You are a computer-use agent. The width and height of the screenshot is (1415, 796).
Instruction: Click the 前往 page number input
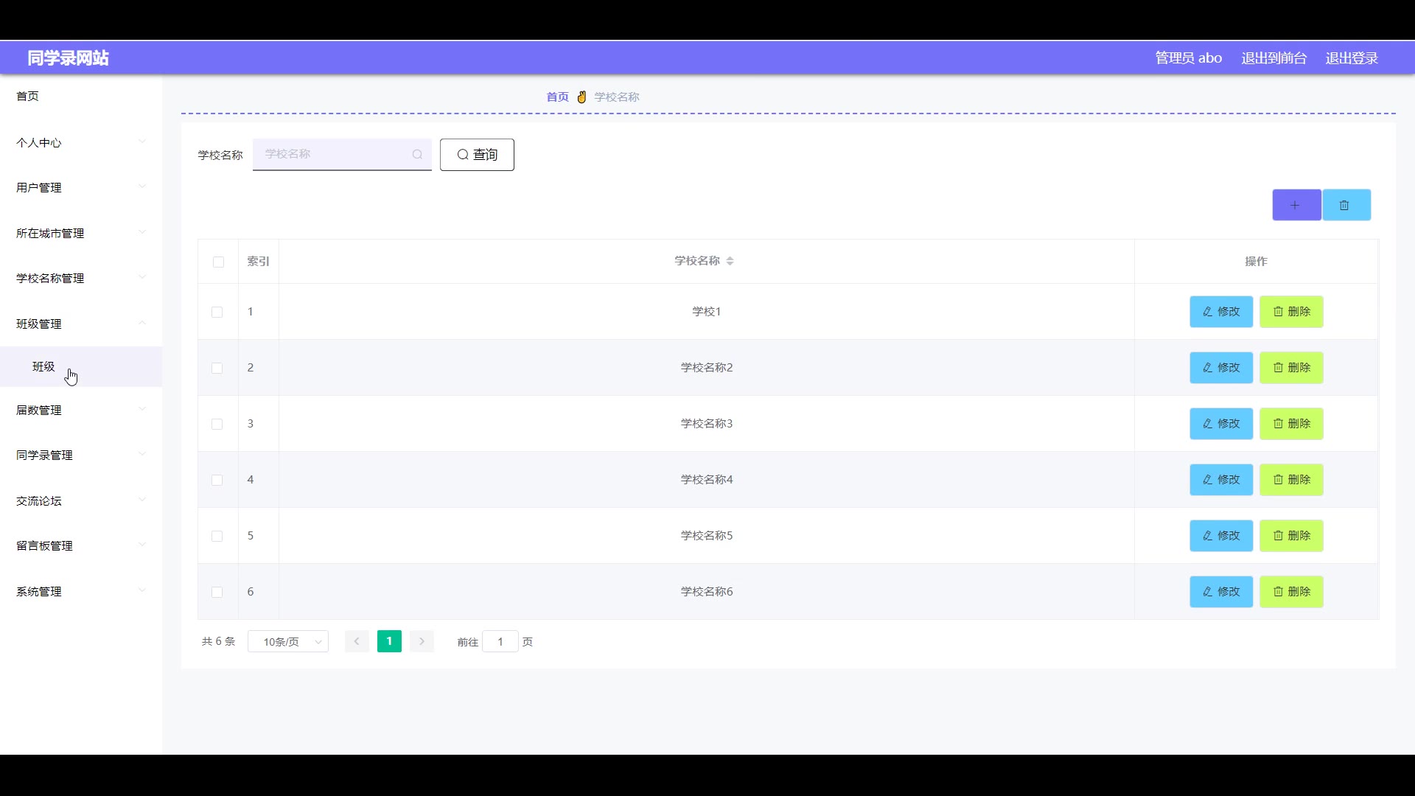click(500, 642)
